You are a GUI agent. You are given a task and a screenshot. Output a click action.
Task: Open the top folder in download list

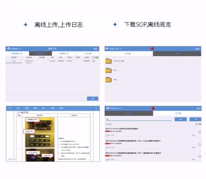tap(109, 61)
